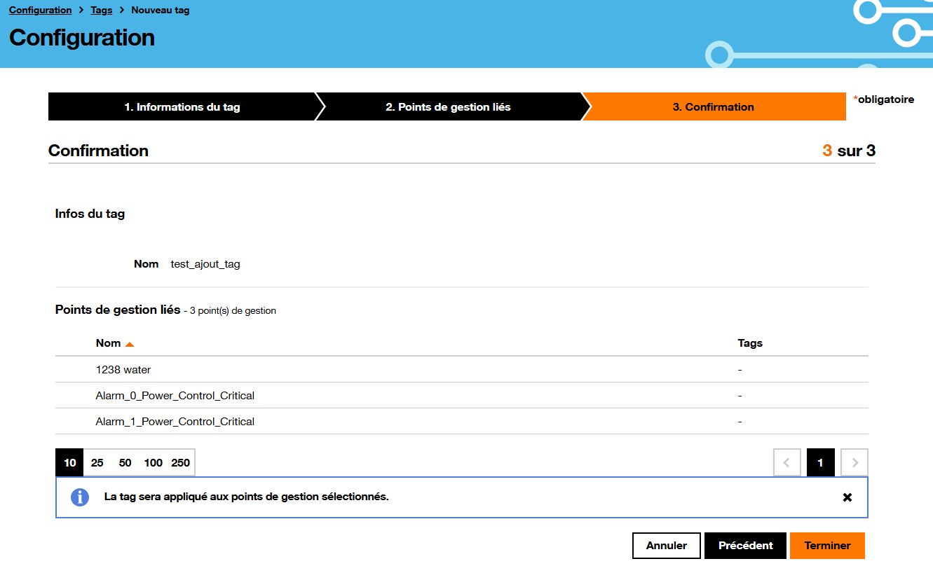Screen dimensions: 933x566
Task: Set page size to 25 rows
Action: point(97,462)
